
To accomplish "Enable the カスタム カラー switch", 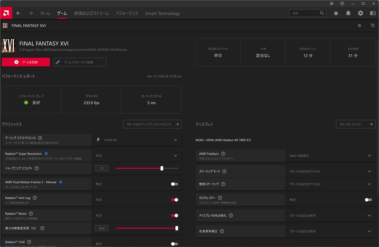I will pos(369,200).
